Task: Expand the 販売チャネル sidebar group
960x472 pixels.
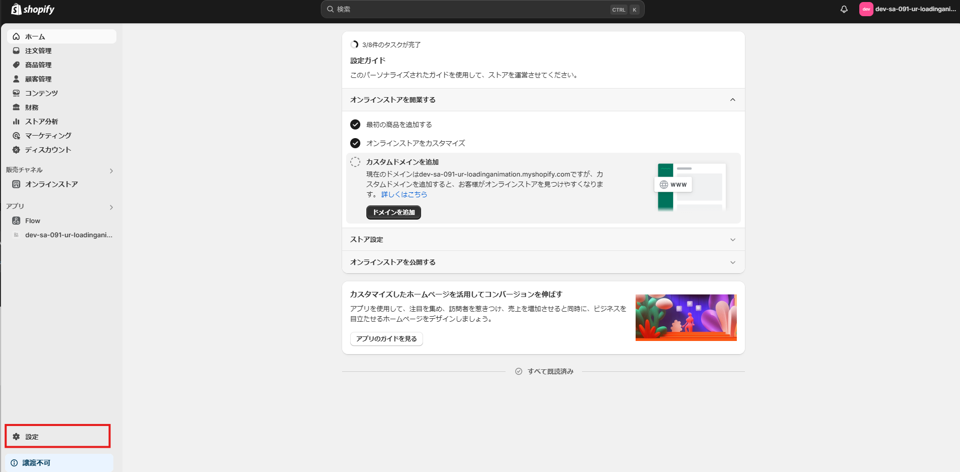Action: 111,170
